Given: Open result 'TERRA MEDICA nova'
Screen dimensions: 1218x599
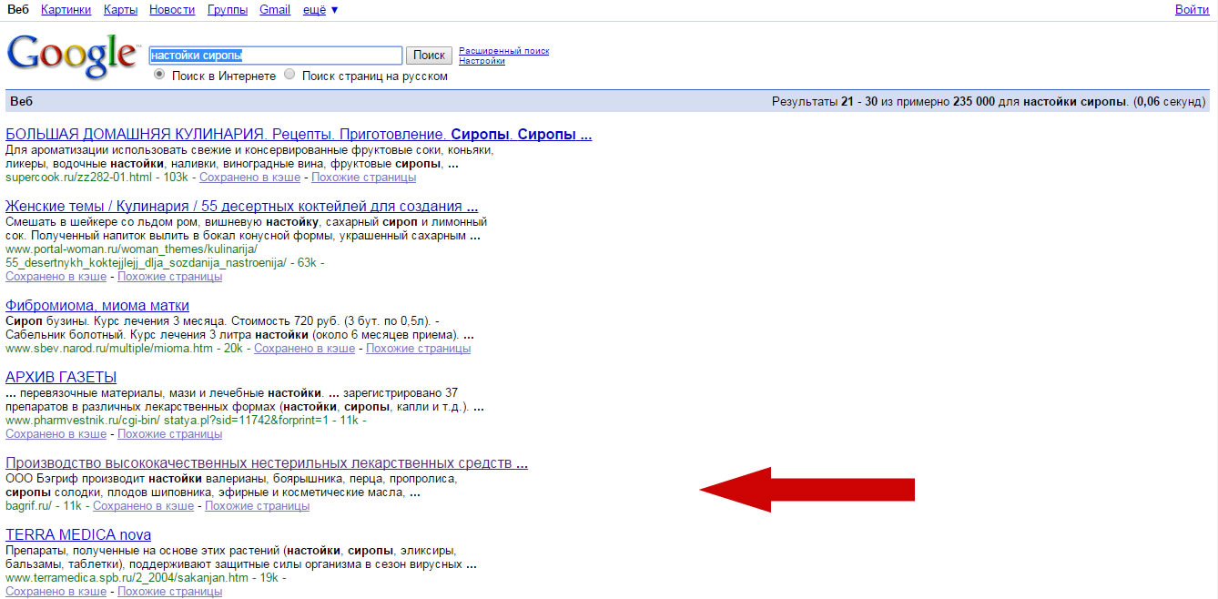Looking at the screenshot, I should pos(78,534).
